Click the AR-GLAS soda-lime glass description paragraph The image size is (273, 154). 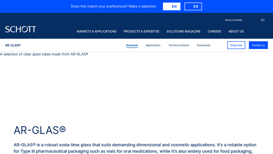pyautogui.click(x=135, y=148)
